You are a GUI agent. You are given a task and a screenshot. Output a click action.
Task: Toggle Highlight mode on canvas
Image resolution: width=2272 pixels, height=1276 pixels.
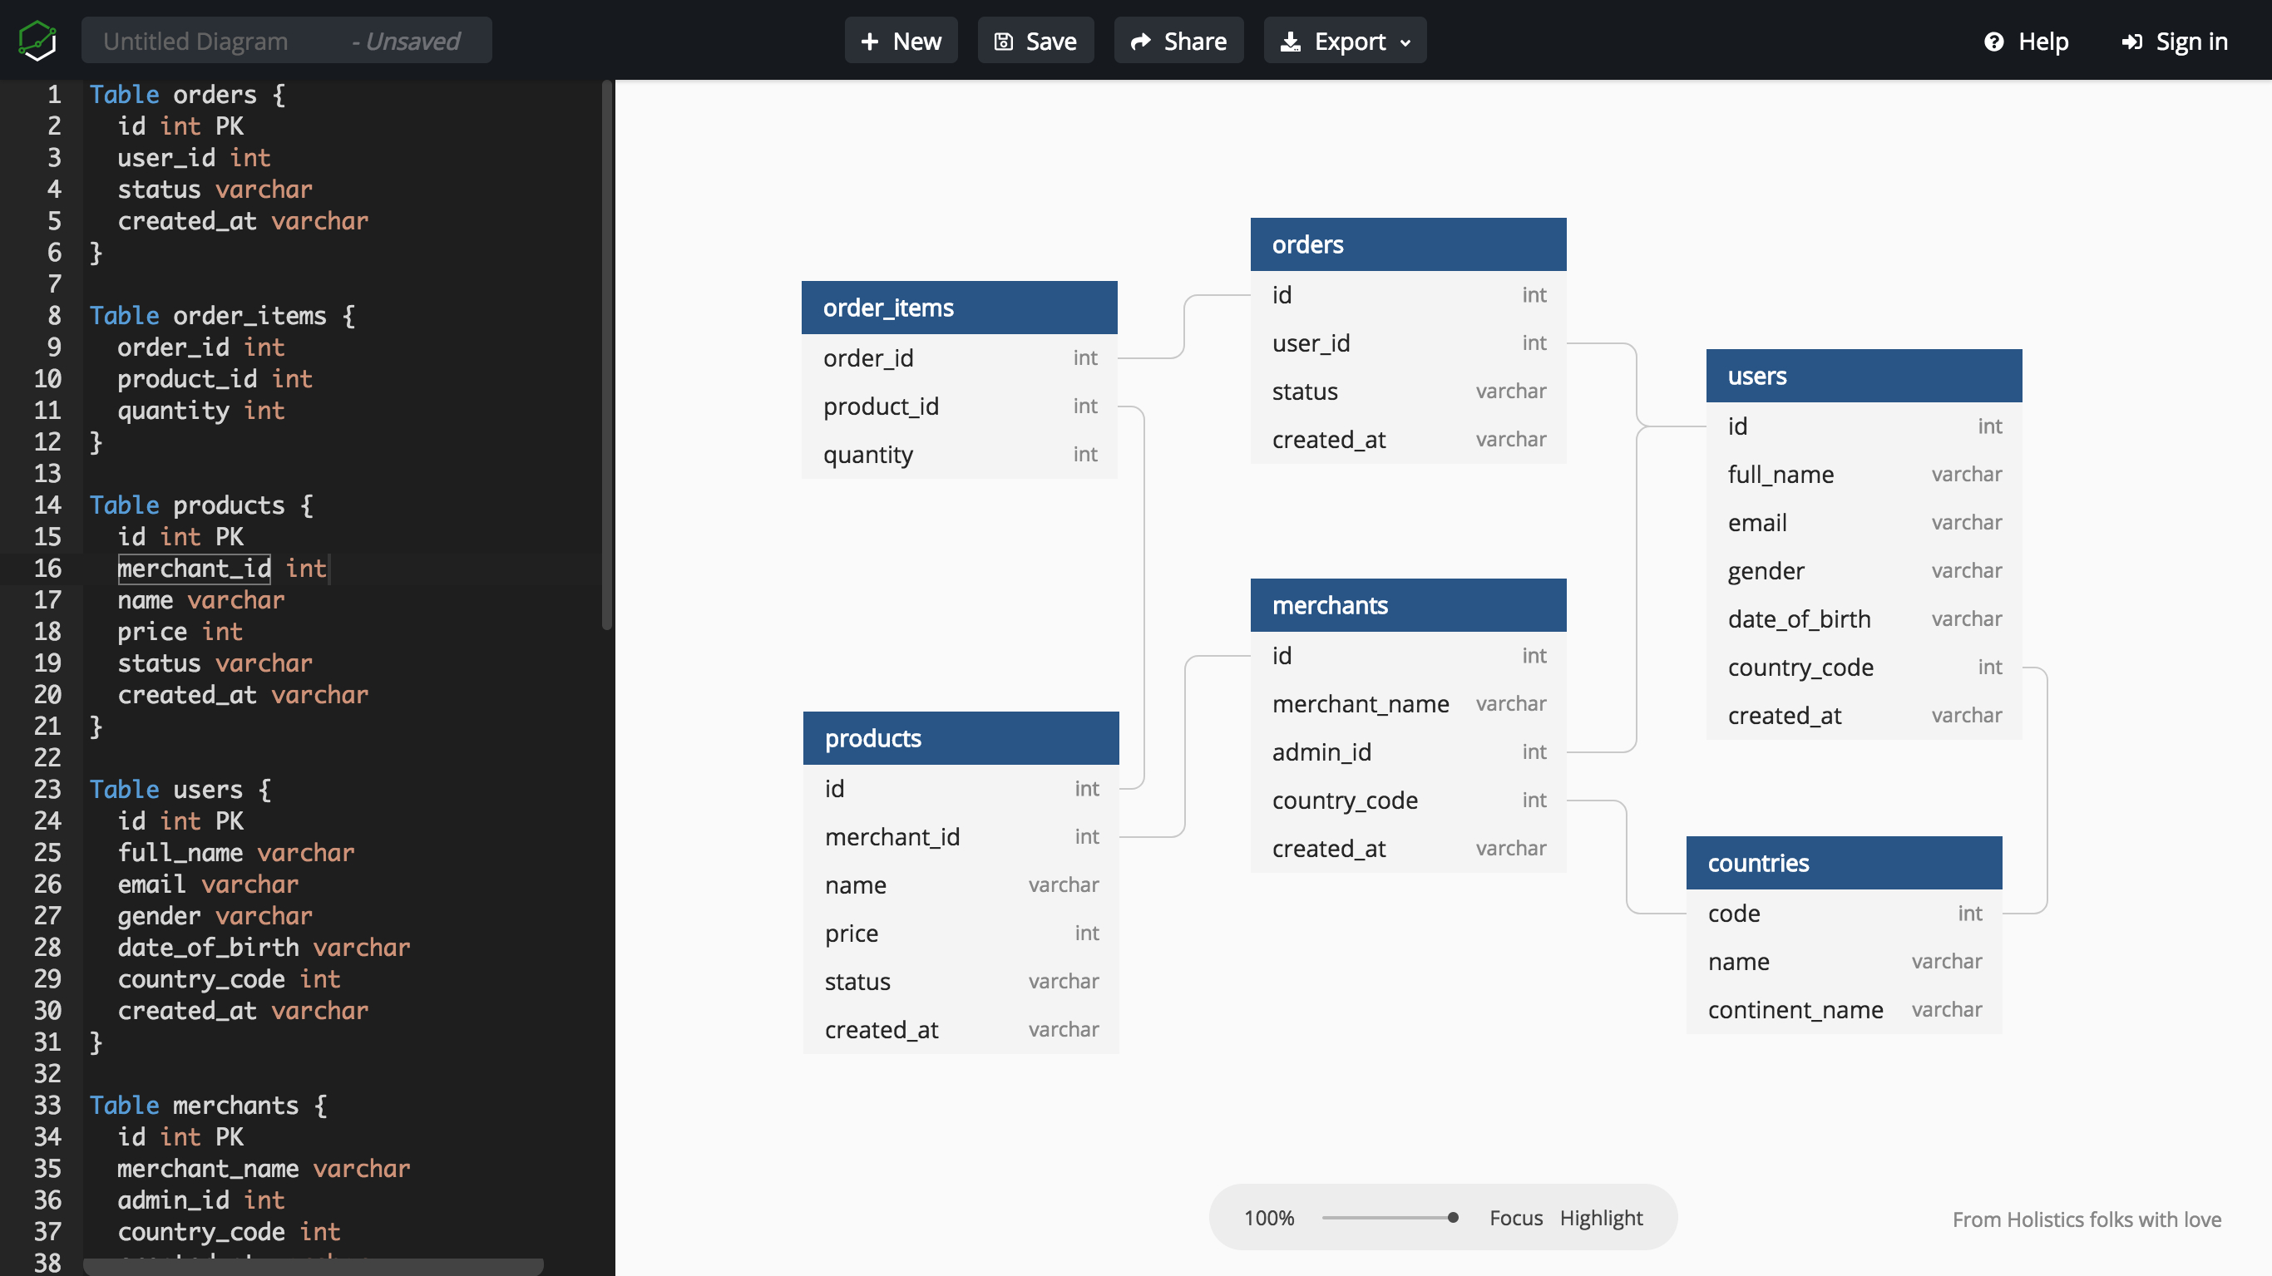click(1601, 1217)
